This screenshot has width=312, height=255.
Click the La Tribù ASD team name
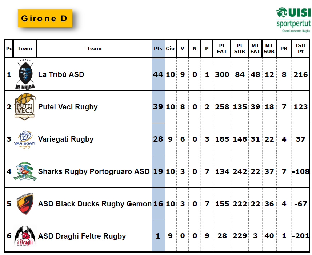click(x=61, y=74)
